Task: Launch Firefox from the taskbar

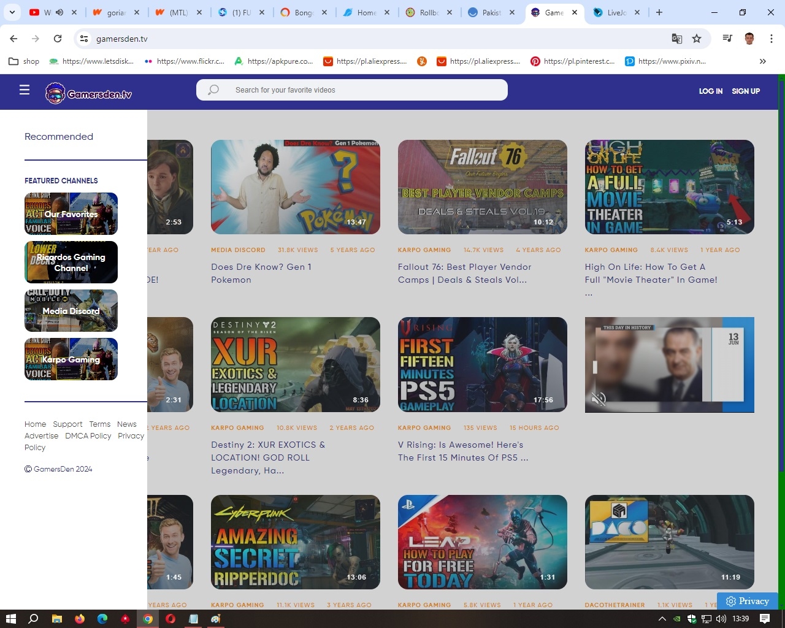Action: coord(80,619)
